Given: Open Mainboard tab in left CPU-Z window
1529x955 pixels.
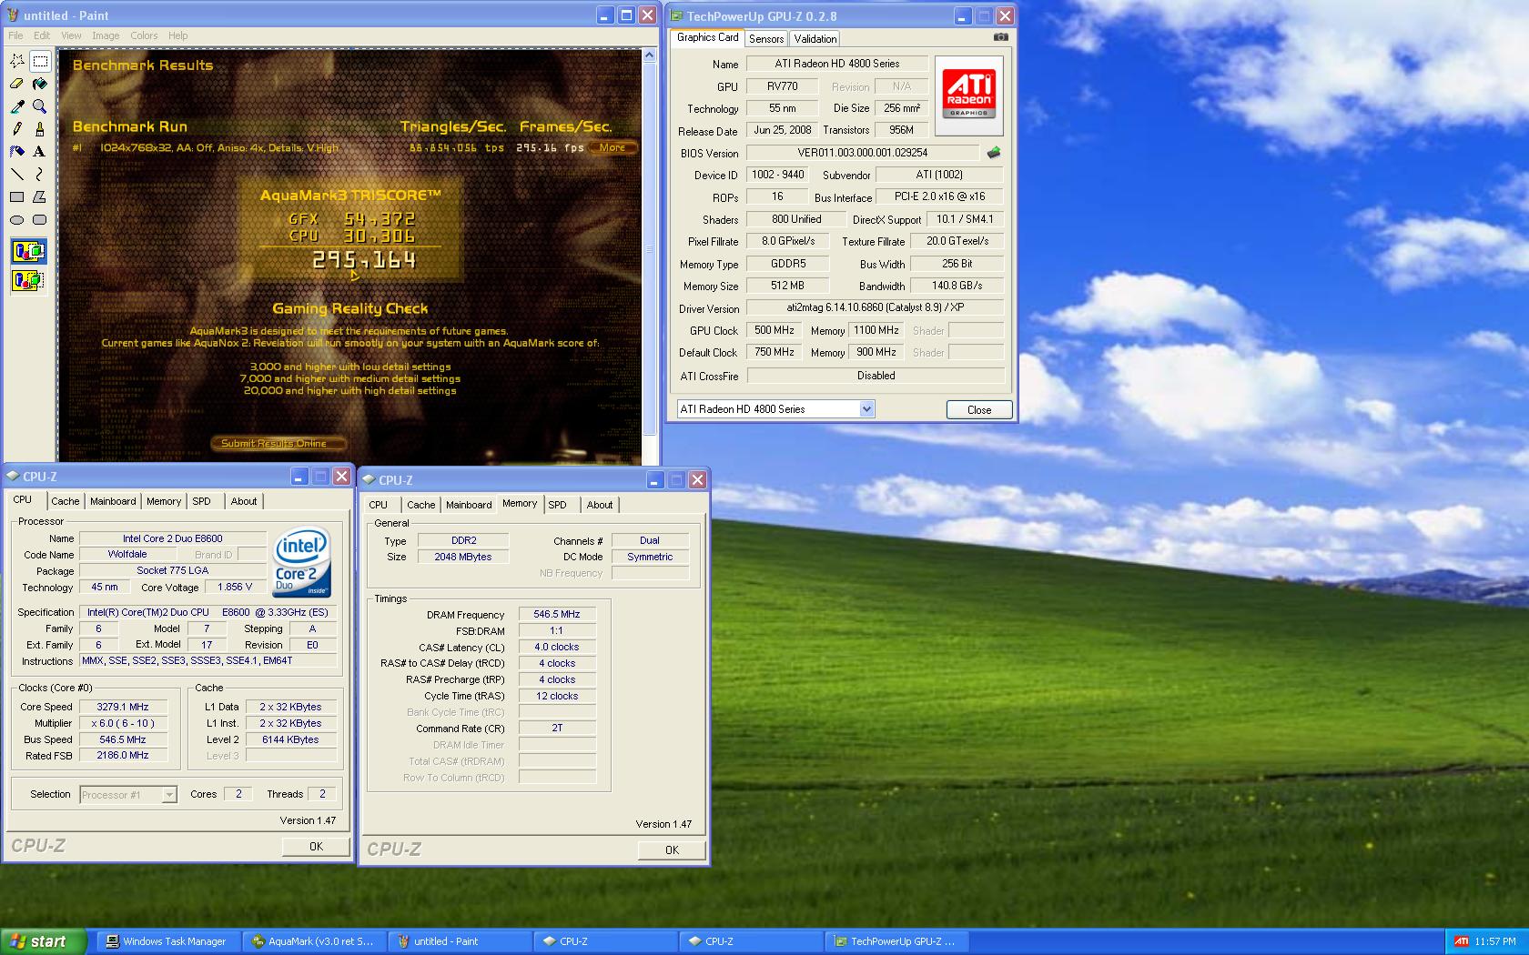Looking at the screenshot, I should point(113,501).
